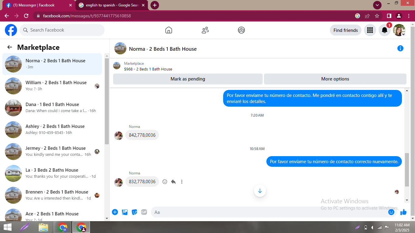Open more actions for the 832,778,0036 message
The width and height of the screenshot is (415, 233).
(182, 182)
